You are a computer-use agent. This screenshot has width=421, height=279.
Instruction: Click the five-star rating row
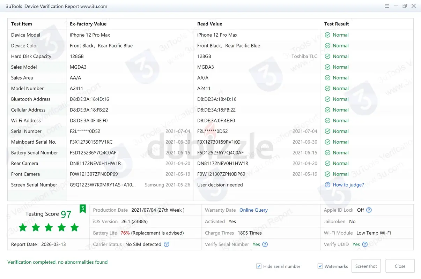49,228
